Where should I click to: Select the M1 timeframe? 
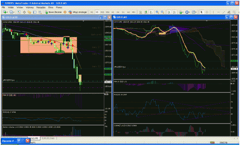point(92,12)
